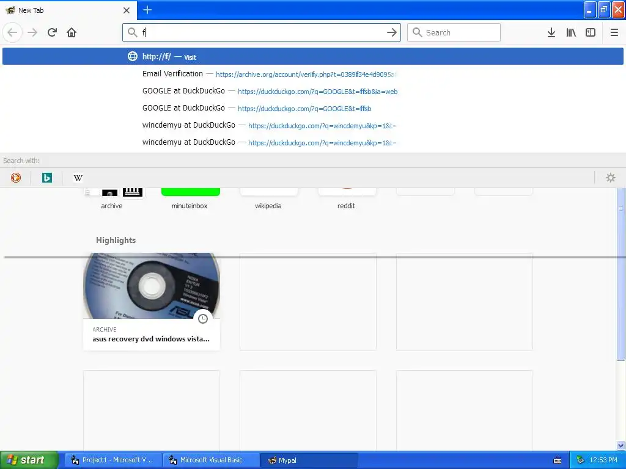626x469 pixels.
Task: Open asus recovery dvd highlight card
Action: click(152, 302)
